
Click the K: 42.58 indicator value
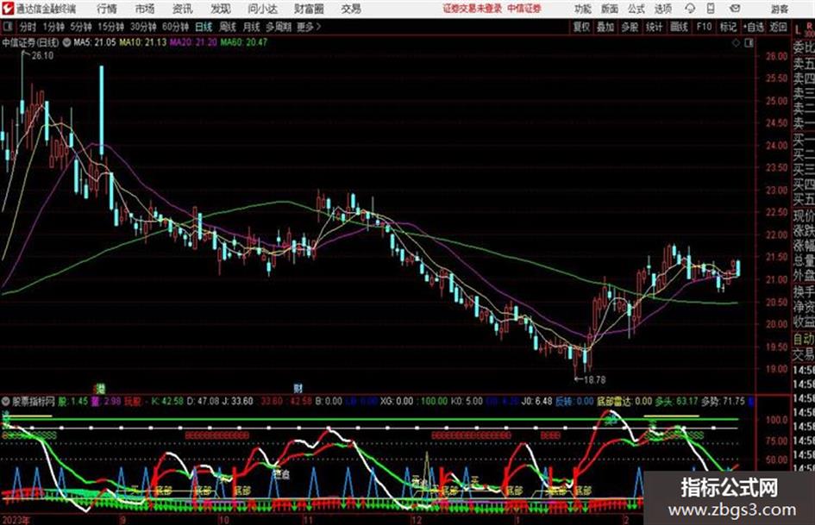point(167,401)
